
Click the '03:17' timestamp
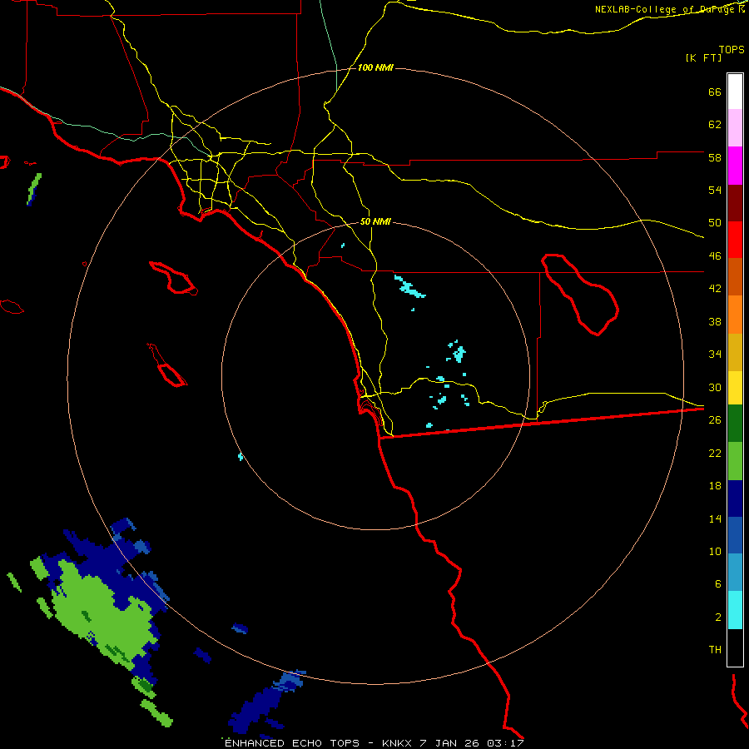pyautogui.click(x=505, y=743)
